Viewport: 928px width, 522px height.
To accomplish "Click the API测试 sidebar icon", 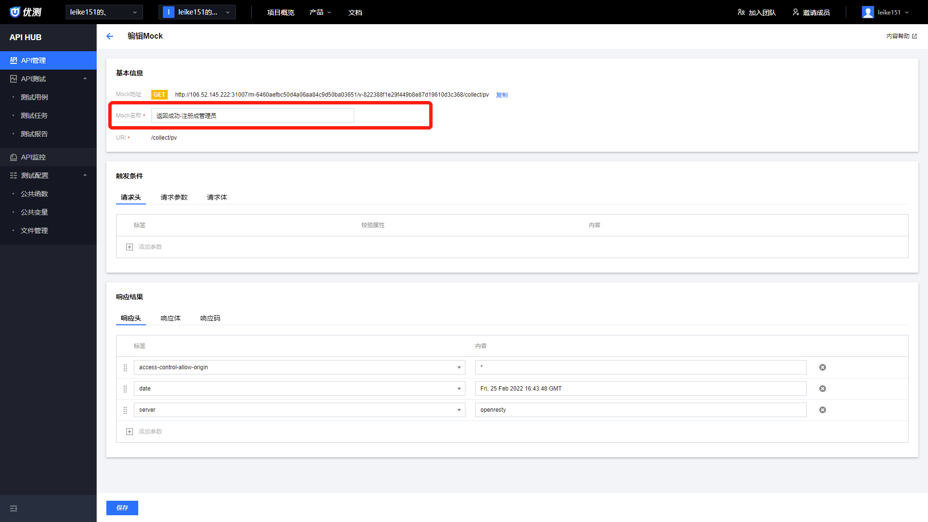I will (14, 79).
